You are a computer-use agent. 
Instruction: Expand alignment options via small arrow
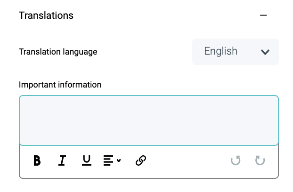point(119,161)
